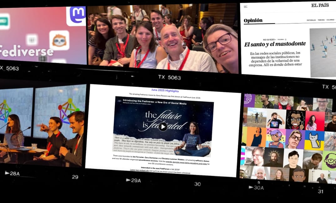Screen dimensions: 336x203
Task: Play the 'future is federated' video
Action: coord(163,127)
